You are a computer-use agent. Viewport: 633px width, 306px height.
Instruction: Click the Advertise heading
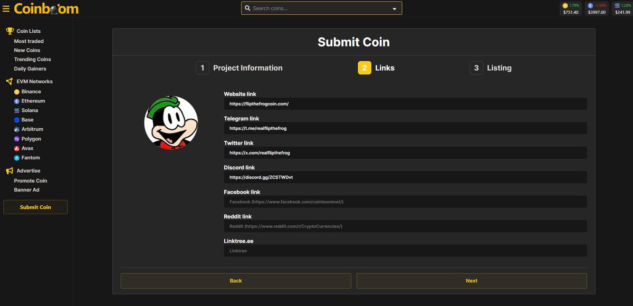(28, 171)
